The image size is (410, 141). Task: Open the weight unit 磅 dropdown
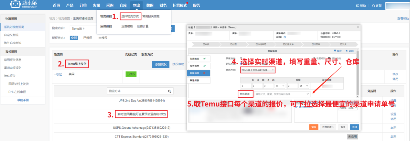(304, 86)
